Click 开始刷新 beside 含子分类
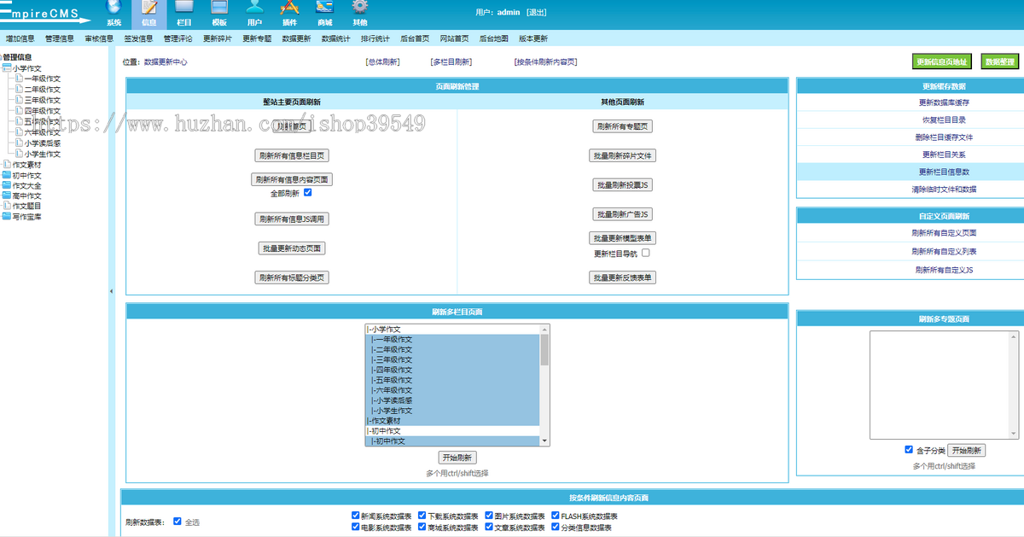This screenshot has height=537, width=1024. [967, 450]
